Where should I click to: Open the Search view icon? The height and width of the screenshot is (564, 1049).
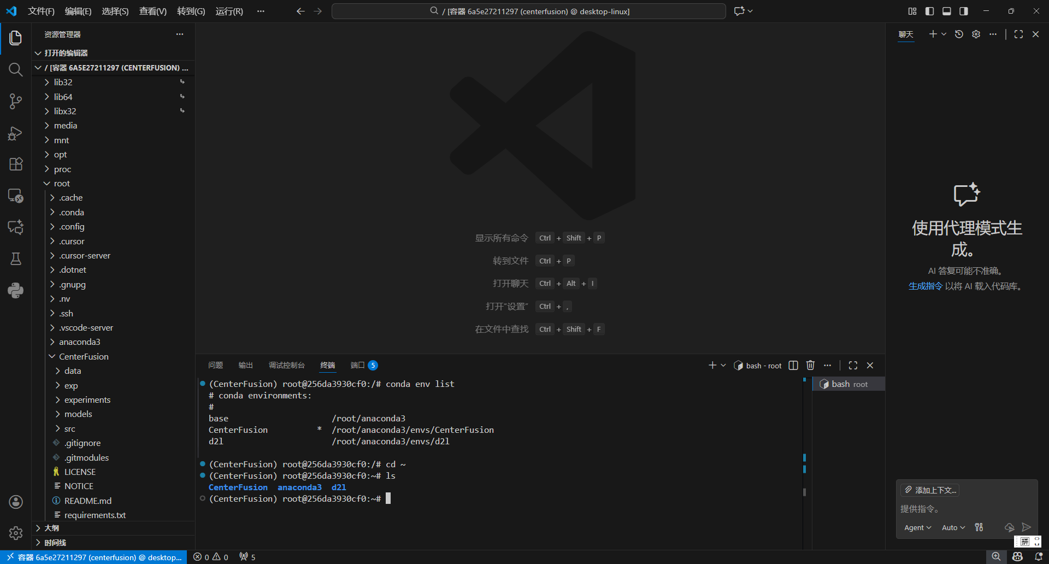click(x=16, y=69)
